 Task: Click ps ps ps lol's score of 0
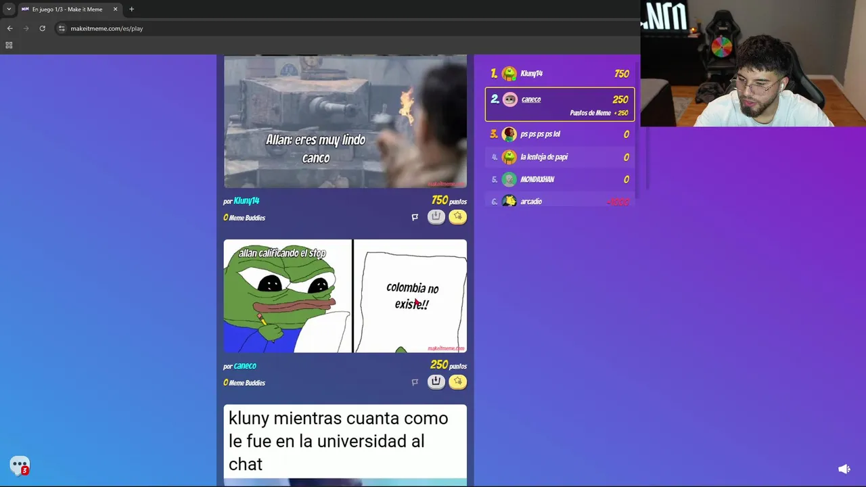coord(626,135)
